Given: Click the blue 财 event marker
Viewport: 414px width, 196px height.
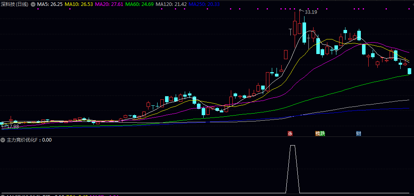Looking at the screenshot, I should [358, 134].
